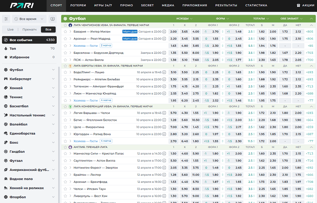This screenshot has width=317, height=203.
Task: Open the Результаты menu item
Action: (x=226, y=6)
